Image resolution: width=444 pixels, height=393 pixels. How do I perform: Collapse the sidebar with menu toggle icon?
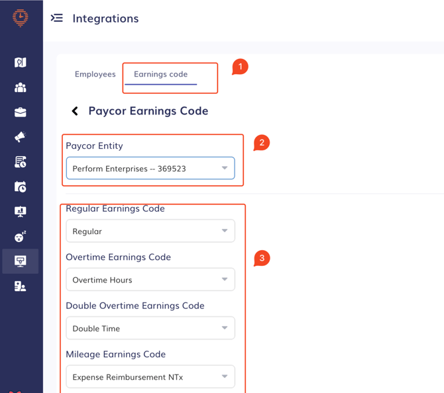pos(56,18)
